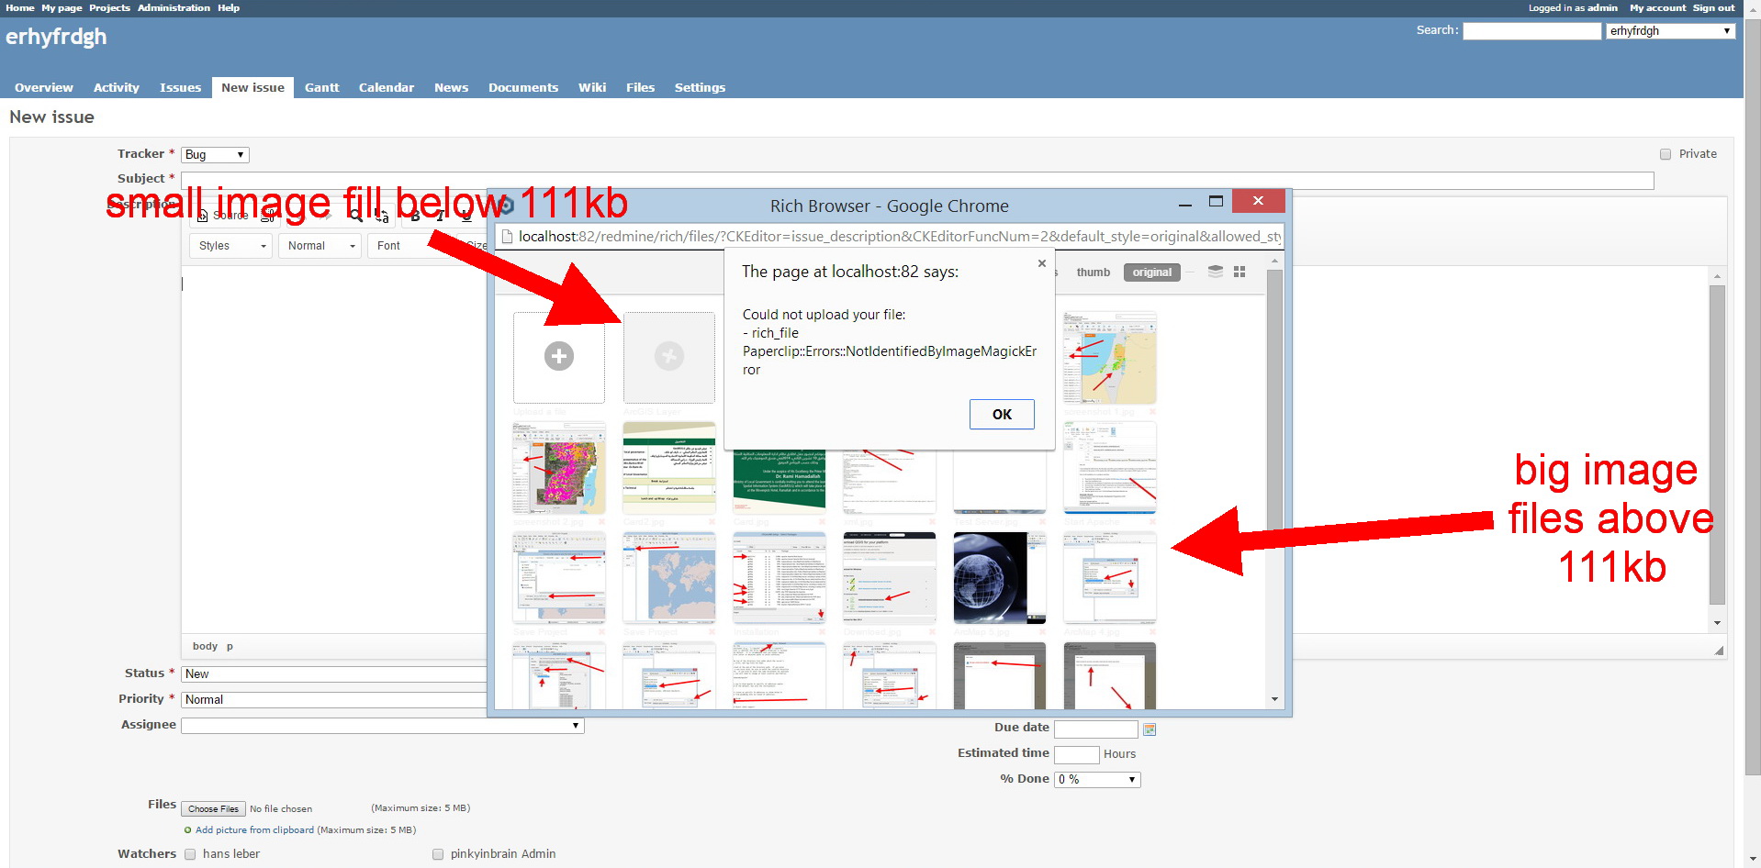Switch to the stacked list view icon
The width and height of the screenshot is (1761, 868).
pyautogui.click(x=1215, y=273)
